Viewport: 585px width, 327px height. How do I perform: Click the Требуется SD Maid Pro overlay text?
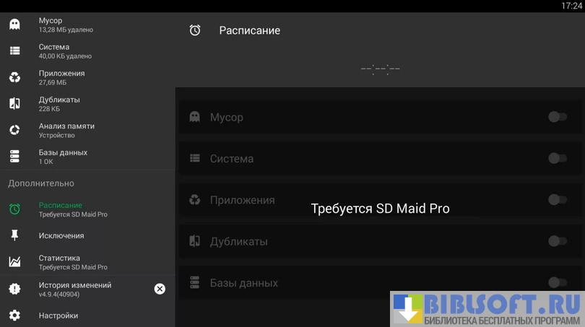(x=380, y=209)
